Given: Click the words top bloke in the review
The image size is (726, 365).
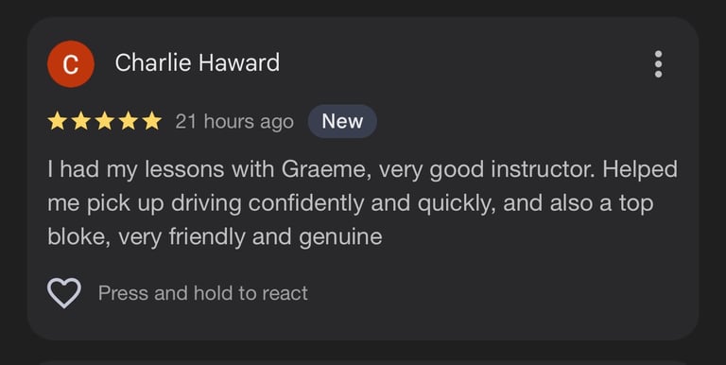Looking at the screenshot, I should (639, 204).
